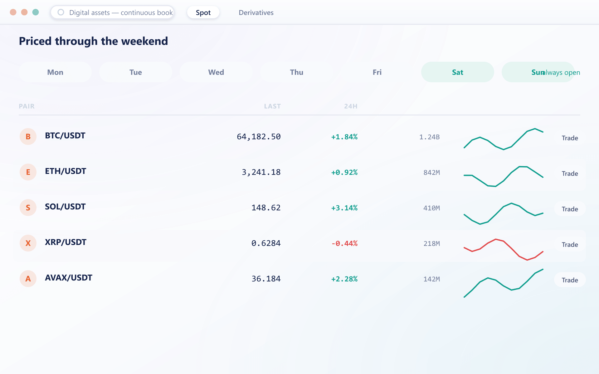This screenshot has width=599, height=374.
Task: Click the 1.24B volume value
Action: pos(430,137)
